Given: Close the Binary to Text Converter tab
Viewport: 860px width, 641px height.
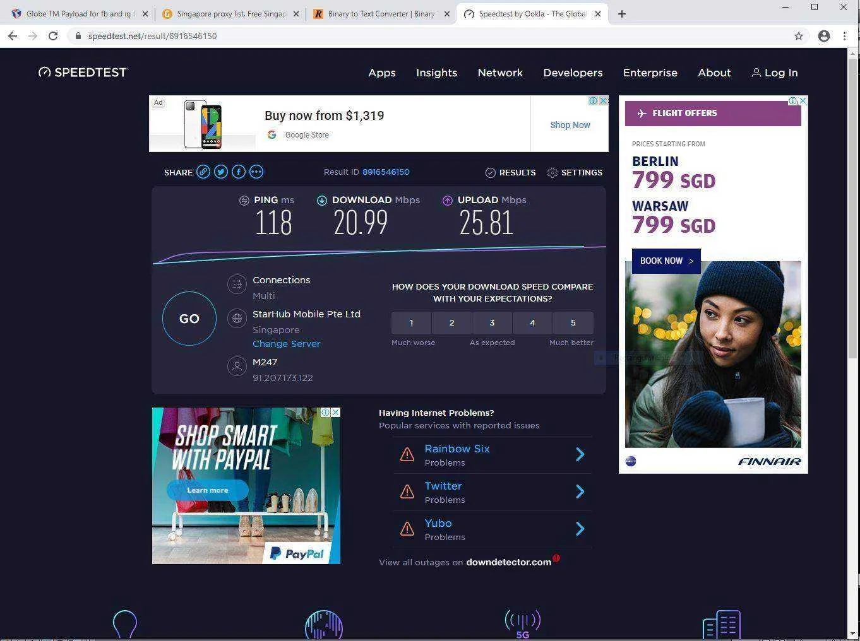Looking at the screenshot, I should (447, 14).
